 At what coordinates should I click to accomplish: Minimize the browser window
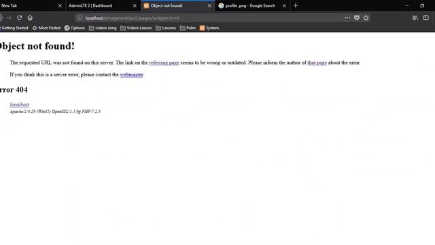pyautogui.click(x=406, y=5)
